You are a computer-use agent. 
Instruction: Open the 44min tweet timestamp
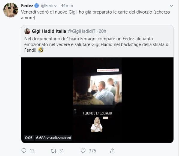click(x=67, y=6)
